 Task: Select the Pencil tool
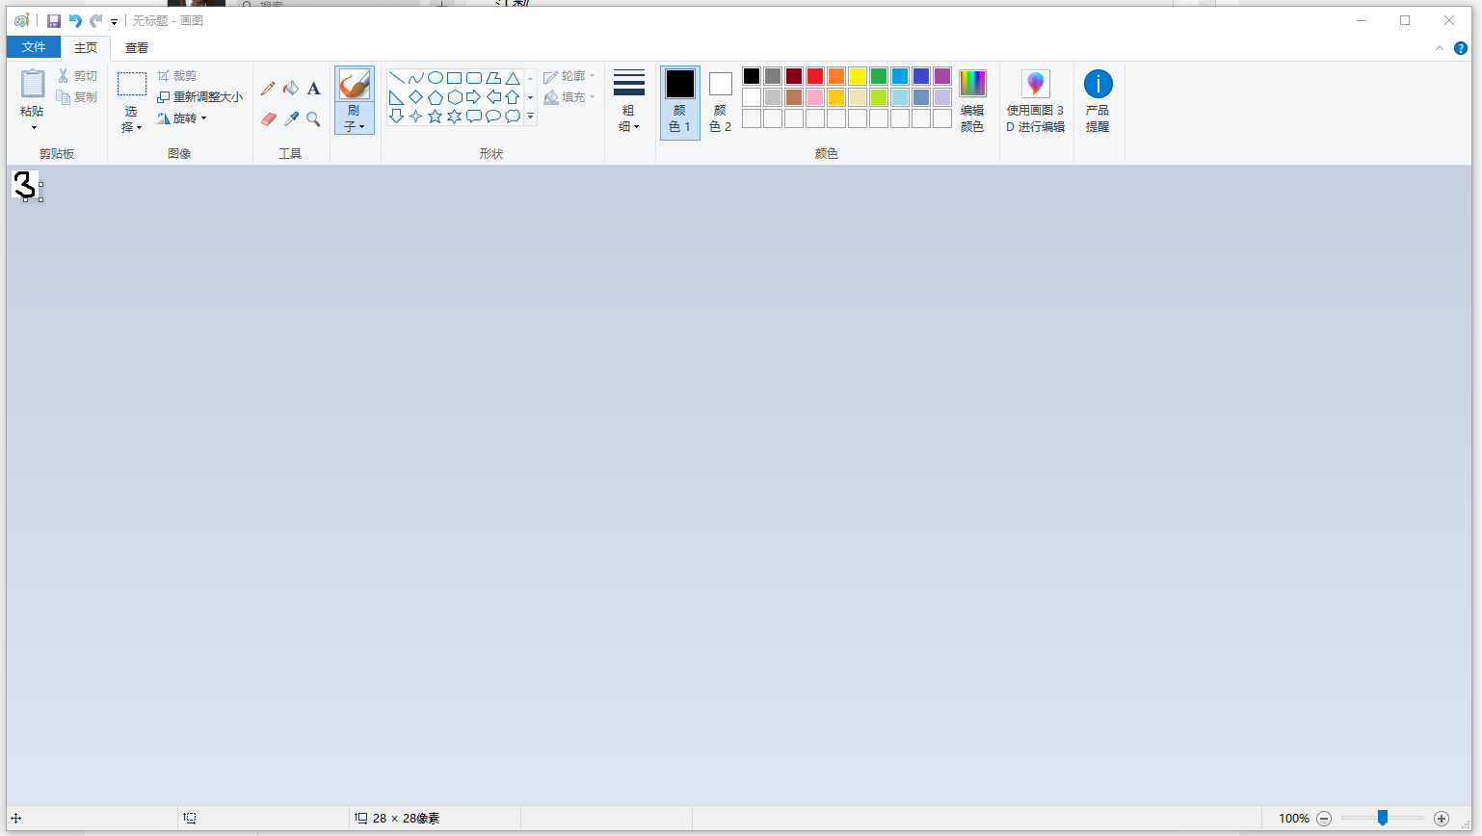pos(268,88)
